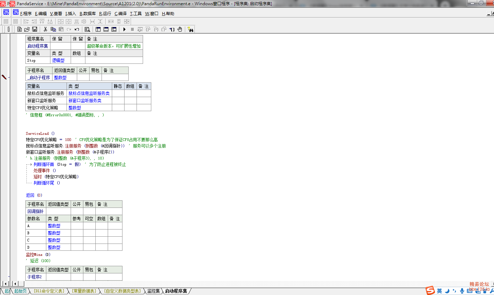
Task: Click 整数型 return type of _启动子程序
Action: pyautogui.click(x=60, y=78)
